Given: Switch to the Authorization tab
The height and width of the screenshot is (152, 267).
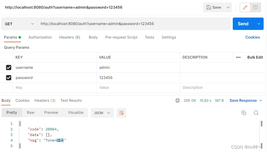Looking at the screenshot, I should [x=40, y=37].
